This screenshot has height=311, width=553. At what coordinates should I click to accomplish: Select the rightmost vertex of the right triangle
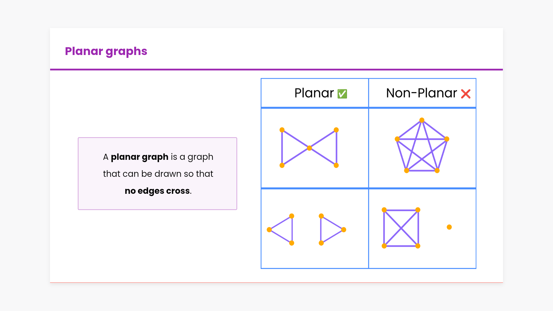point(344,230)
